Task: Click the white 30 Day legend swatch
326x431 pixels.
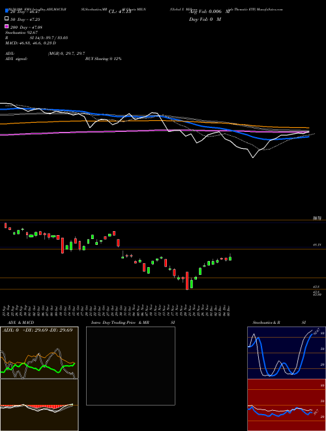Action: (7, 19)
